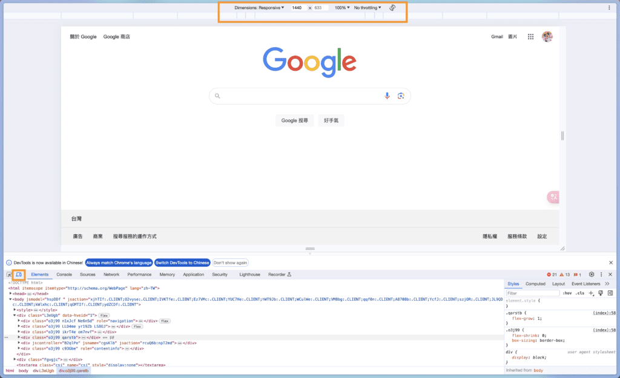The image size is (620, 378).
Task: Click the Filter input in Styles panel
Action: coord(533,292)
